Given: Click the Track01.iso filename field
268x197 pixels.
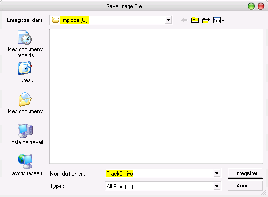Looking at the screenshot, I should pos(159,173).
